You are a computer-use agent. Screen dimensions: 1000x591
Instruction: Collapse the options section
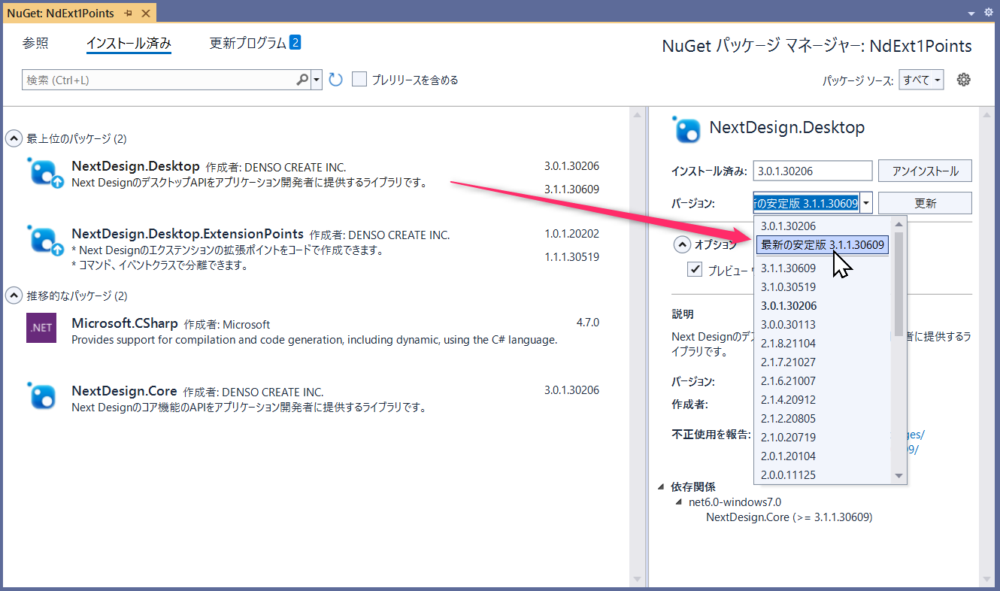pyautogui.click(x=682, y=244)
